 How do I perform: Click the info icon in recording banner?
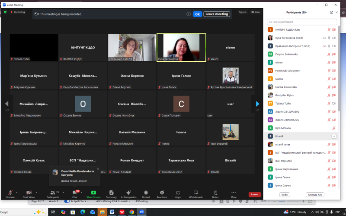click(x=189, y=14)
